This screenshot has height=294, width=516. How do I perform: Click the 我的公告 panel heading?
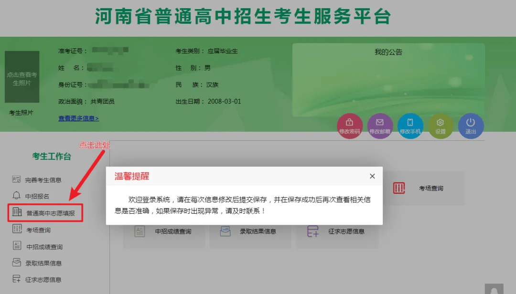pyautogui.click(x=388, y=52)
